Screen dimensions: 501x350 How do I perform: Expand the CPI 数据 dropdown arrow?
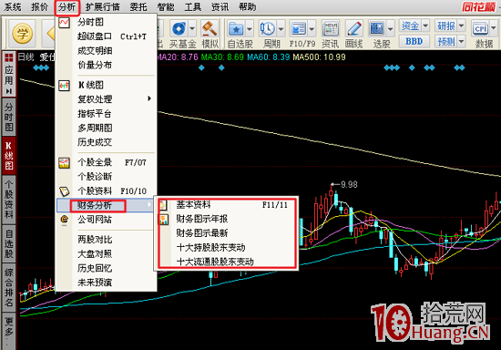(x=494, y=29)
